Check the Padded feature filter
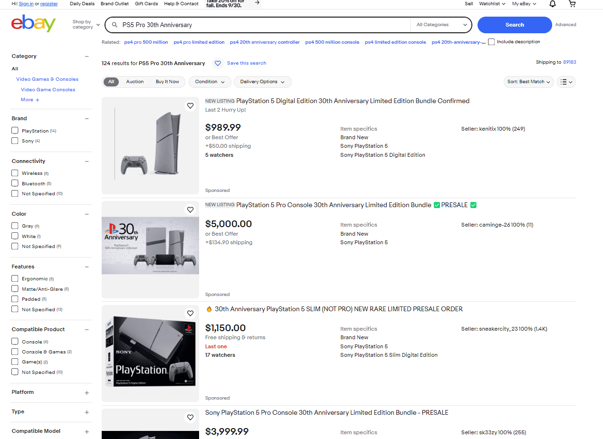The height and width of the screenshot is (439, 603). click(x=15, y=299)
